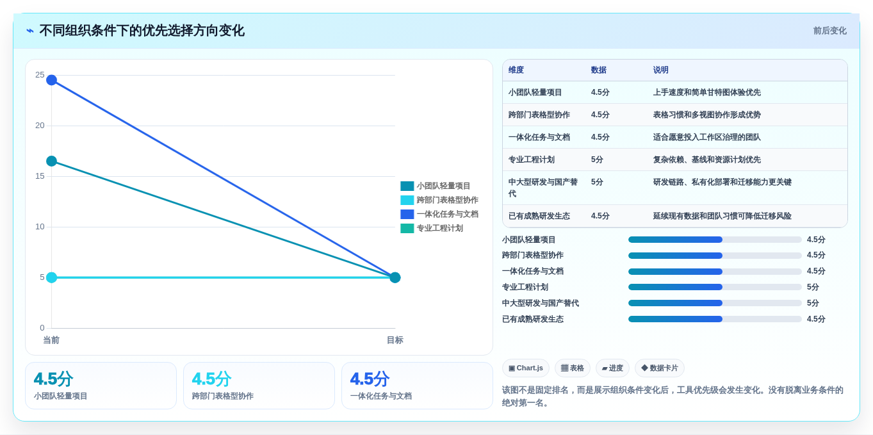The width and height of the screenshot is (873, 435).
Task: Click the 专业工程计划 progress bar
Action: pos(715,287)
